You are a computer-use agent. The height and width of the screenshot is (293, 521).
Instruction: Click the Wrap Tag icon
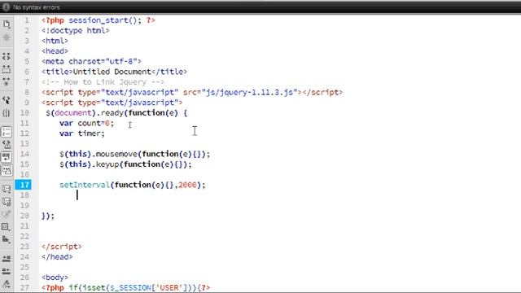7,214
